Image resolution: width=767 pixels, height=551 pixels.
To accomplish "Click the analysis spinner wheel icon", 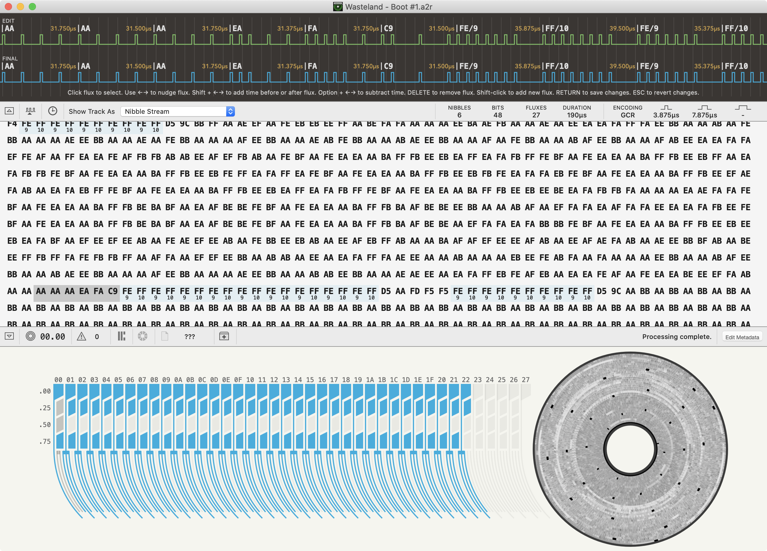I will 142,336.
